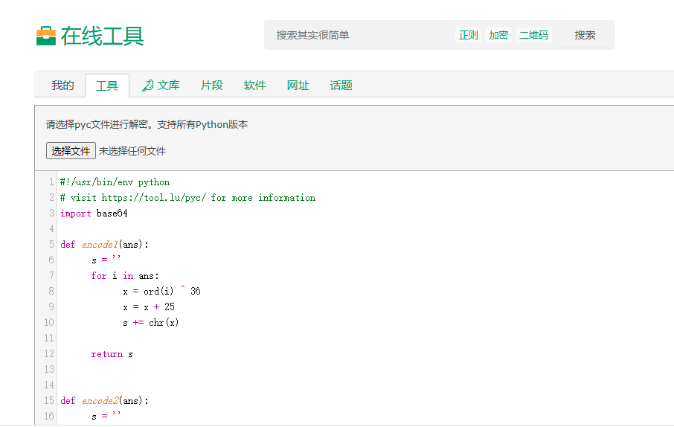This screenshot has width=674, height=427.
Task: Open the 网址 tab
Action: click(298, 85)
